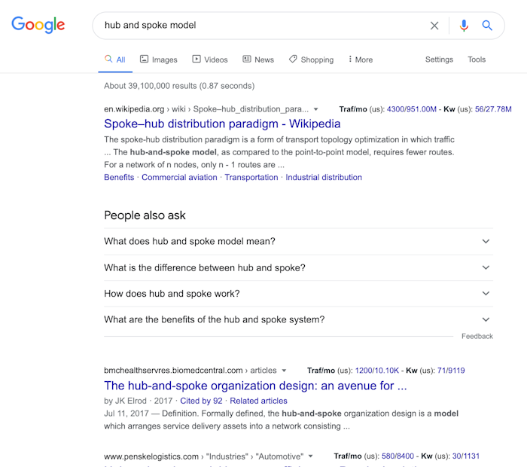Open the Images search tab

pos(158,60)
